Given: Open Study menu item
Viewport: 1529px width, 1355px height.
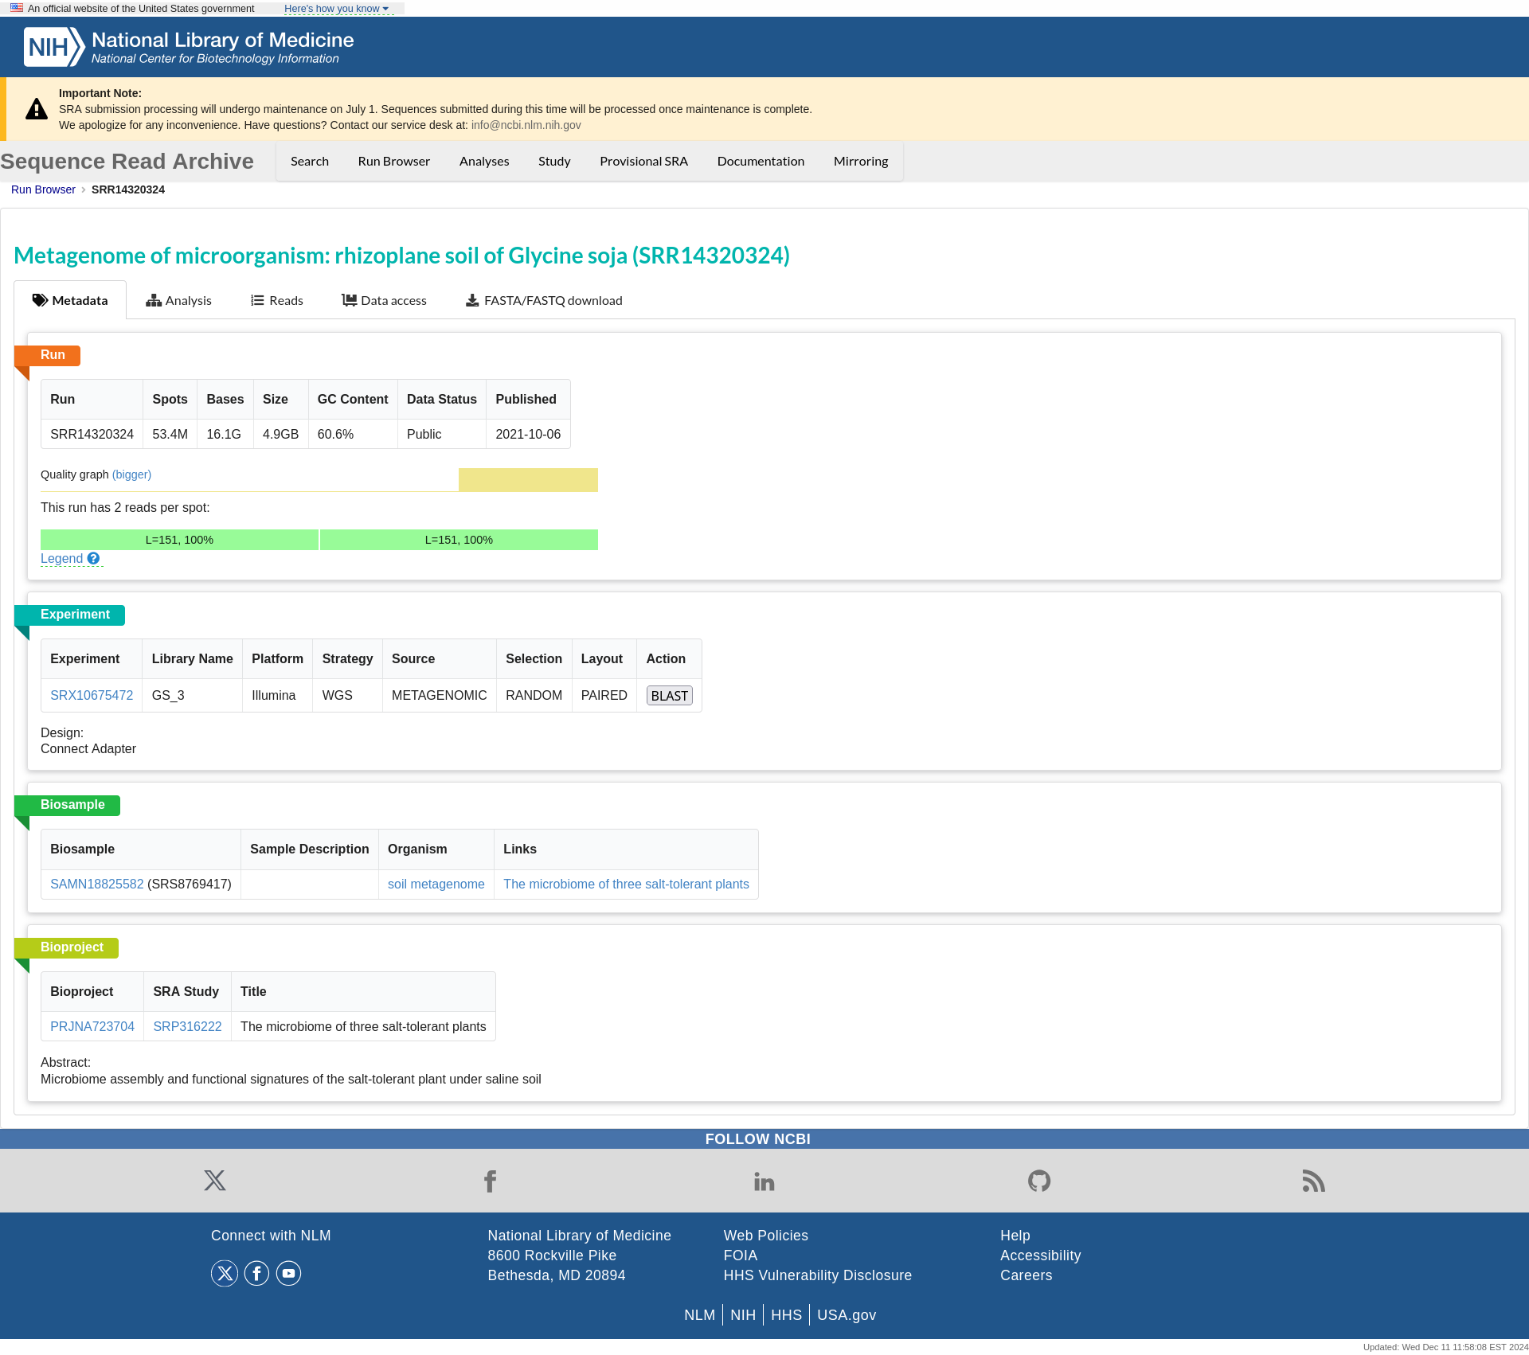Looking at the screenshot, I should [x=554, y=161].
